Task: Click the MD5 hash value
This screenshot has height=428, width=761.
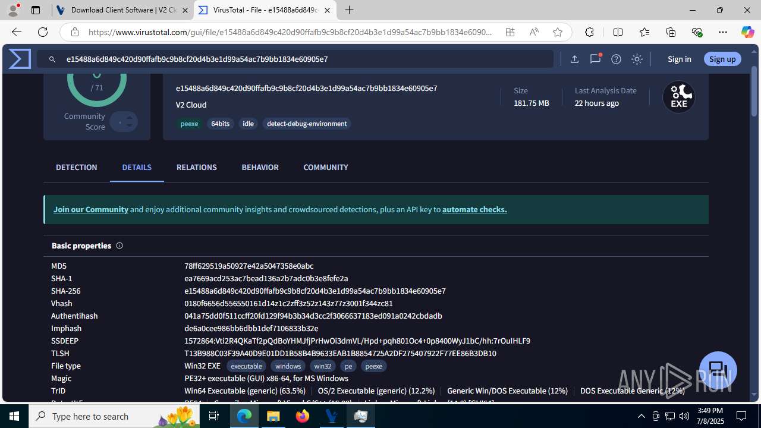Action: coord(249,266)
